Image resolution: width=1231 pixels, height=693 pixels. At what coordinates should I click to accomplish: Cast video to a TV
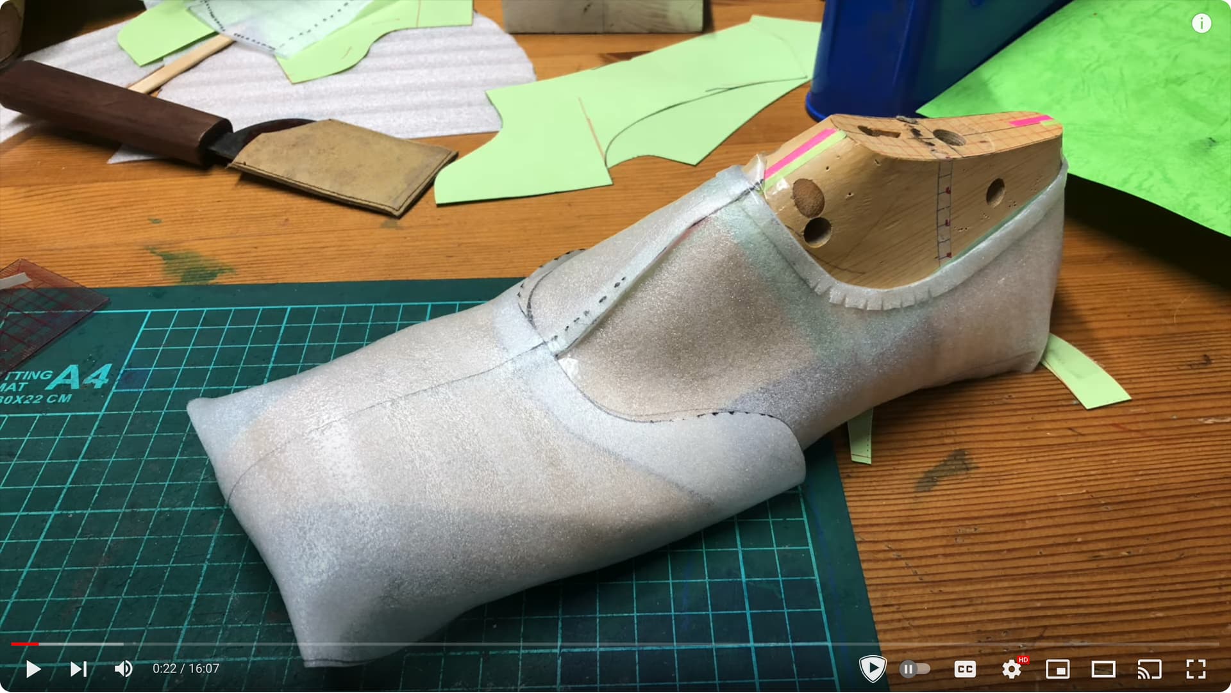pos(1150,669)
